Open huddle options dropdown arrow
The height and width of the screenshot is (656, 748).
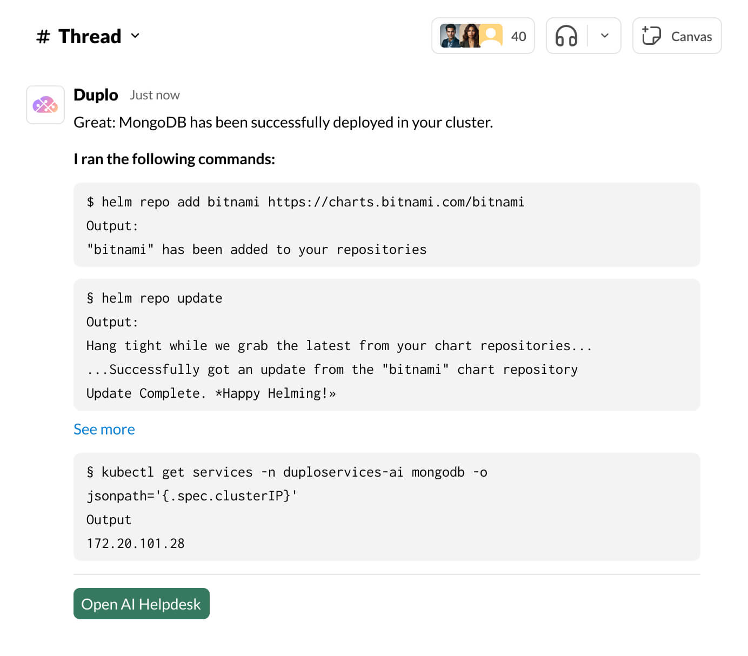click(x=605, y=36)
